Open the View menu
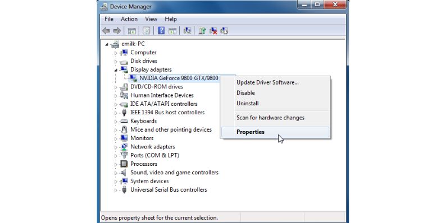The width and height of the screenshot is (446, 223). pyautogui.click(x=151, y=19)
